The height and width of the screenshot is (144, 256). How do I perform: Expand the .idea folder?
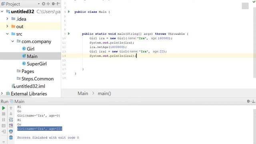click(7, 19)
